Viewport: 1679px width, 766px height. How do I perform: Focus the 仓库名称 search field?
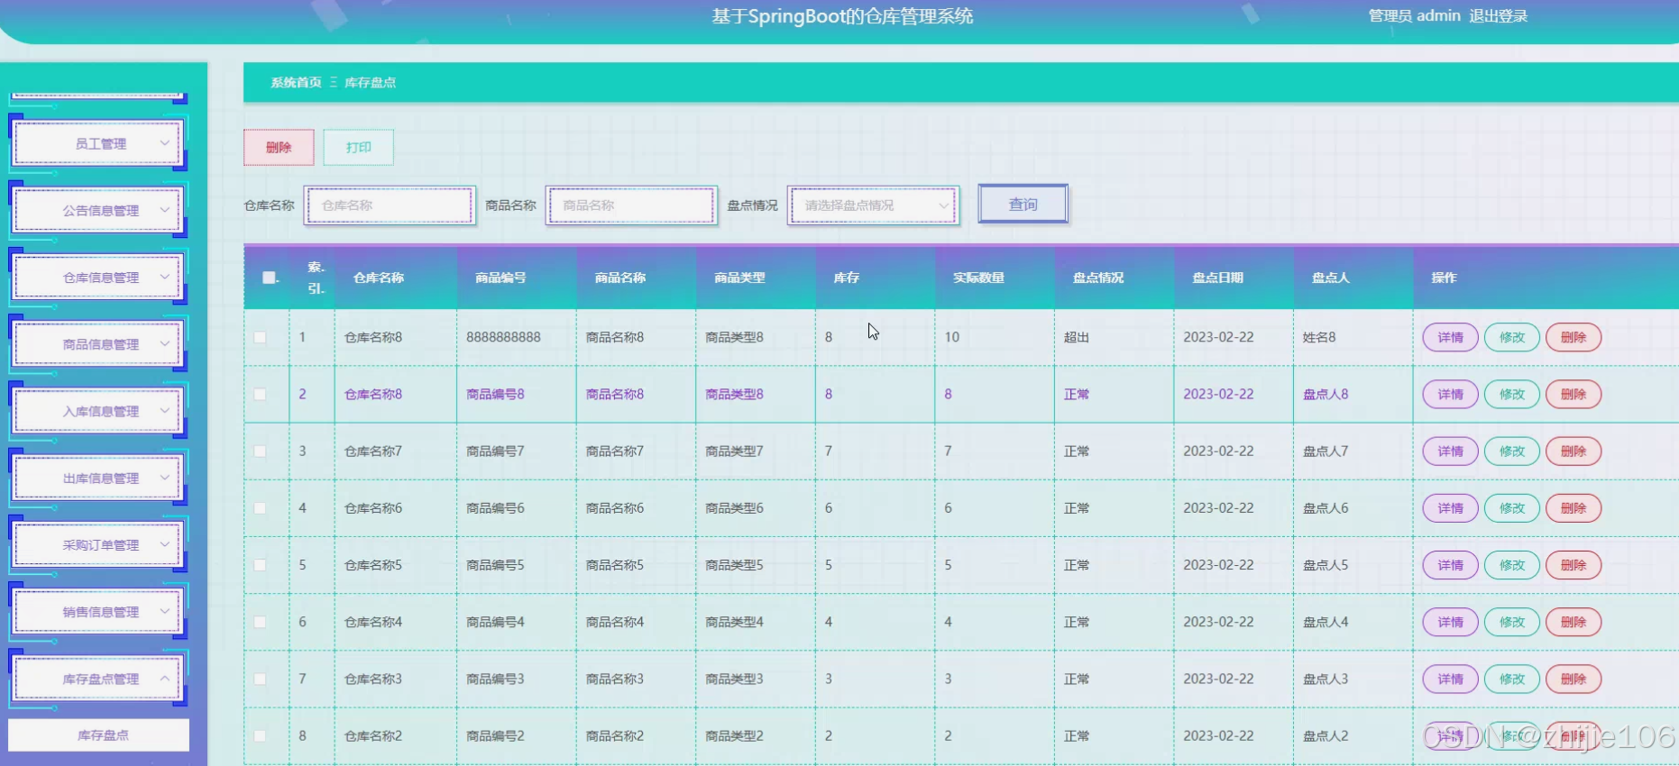point(390,205)
